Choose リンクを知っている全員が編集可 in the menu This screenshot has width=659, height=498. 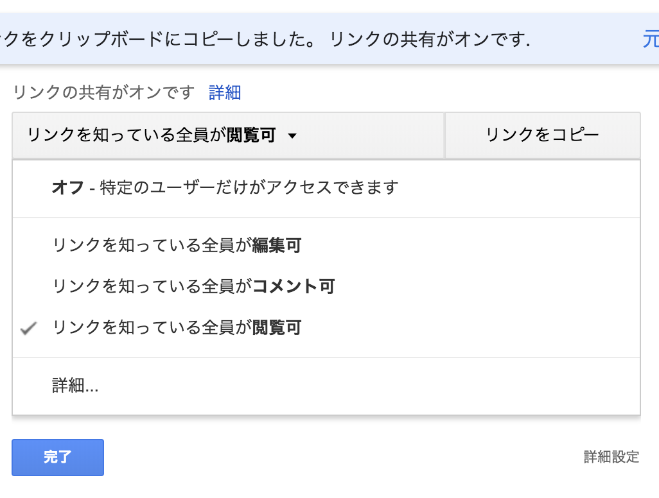click(x=177, y=245)
